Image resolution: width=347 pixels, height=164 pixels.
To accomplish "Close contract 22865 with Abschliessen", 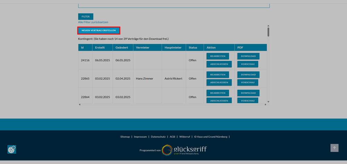I will [x=219, y=83].
